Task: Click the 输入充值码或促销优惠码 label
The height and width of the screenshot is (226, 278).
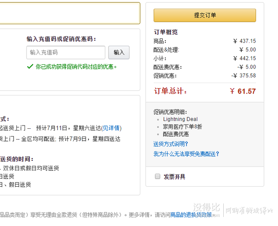Action: (62, 39)
